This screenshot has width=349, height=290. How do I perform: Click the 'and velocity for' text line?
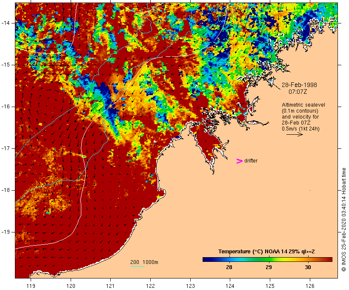pyautogui.click(x=300, y=117)
